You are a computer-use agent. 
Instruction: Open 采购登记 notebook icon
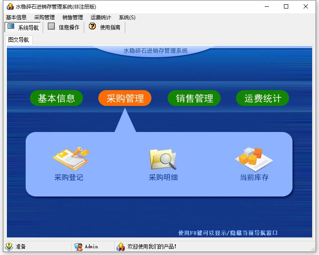point(71,158)
